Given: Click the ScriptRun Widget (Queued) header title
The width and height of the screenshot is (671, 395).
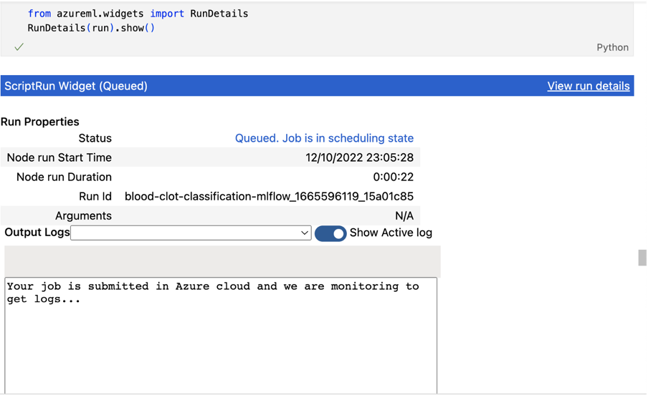Looking at the screenshot, I should pyautogui.click(x=76, y=86).
